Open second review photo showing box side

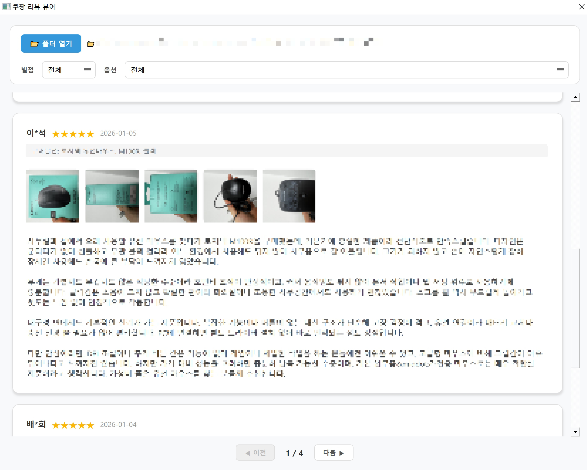112,196
